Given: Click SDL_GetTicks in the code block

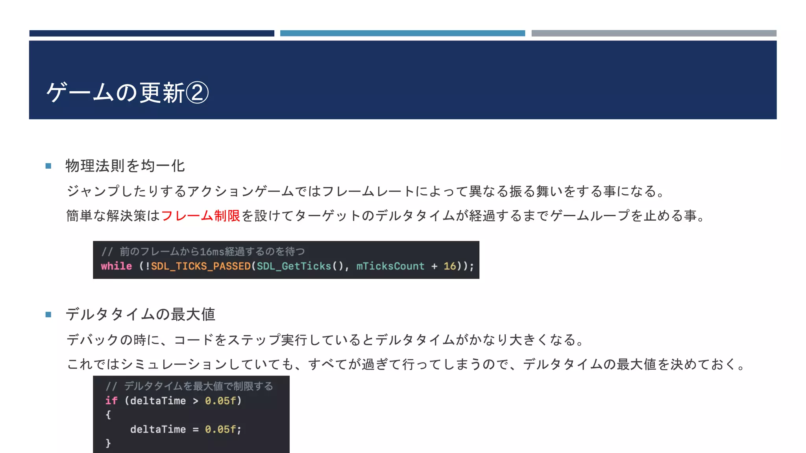Looking at the screenshot, I should coord(294,266).
